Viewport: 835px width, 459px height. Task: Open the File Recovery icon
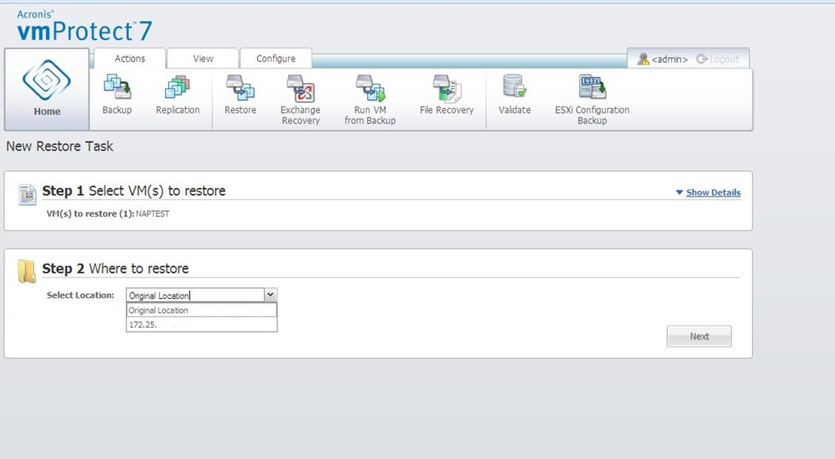(447, 88)
